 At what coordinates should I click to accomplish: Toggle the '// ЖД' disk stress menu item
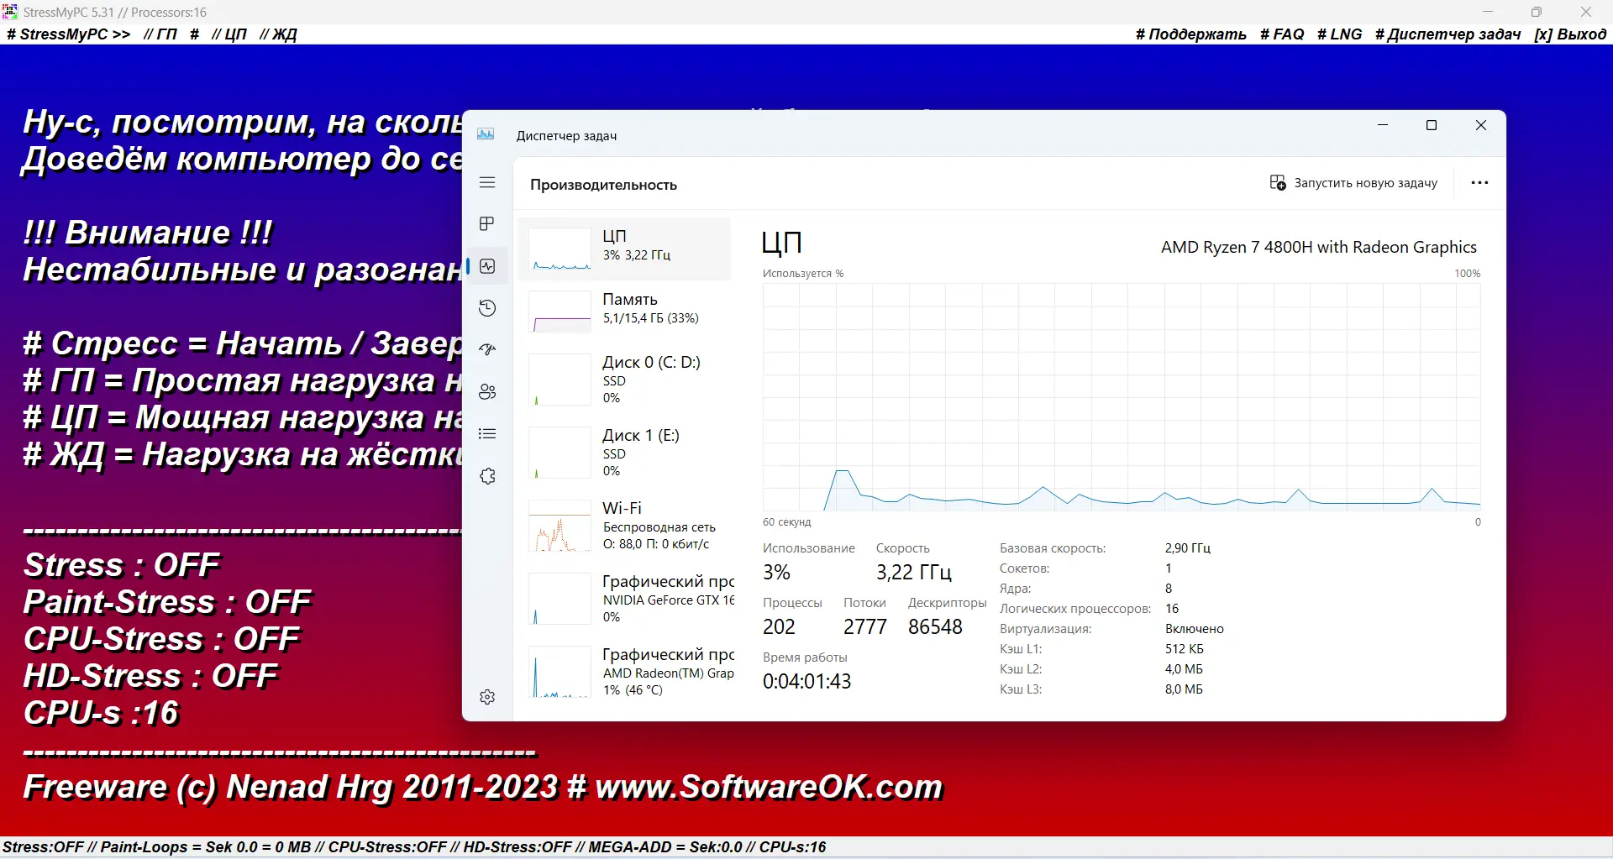pyautogui.click(x=278, y=34)
